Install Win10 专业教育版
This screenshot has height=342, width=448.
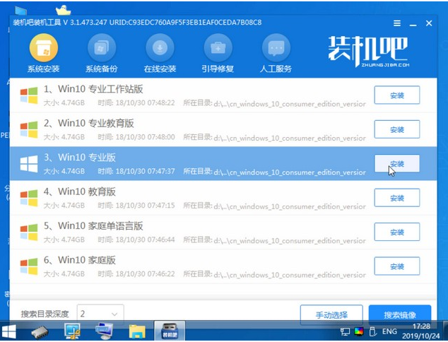point(397,129)
